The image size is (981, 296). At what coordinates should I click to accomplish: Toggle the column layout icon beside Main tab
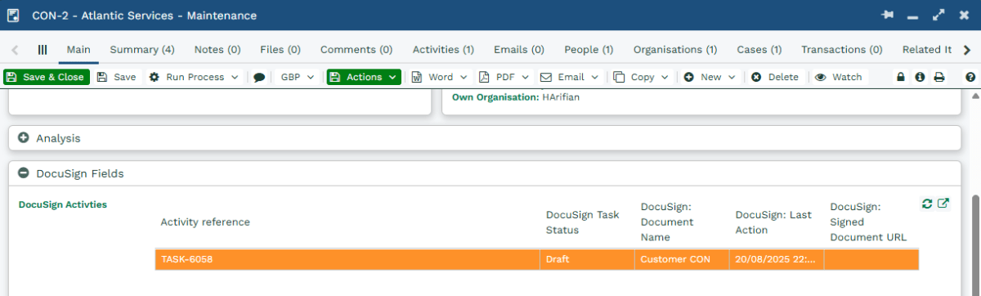(x=43, y=50)
